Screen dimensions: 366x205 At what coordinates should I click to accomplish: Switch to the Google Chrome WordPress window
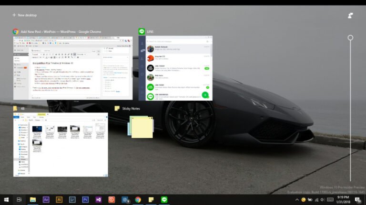pyautogui.click(x=73, y=68)
